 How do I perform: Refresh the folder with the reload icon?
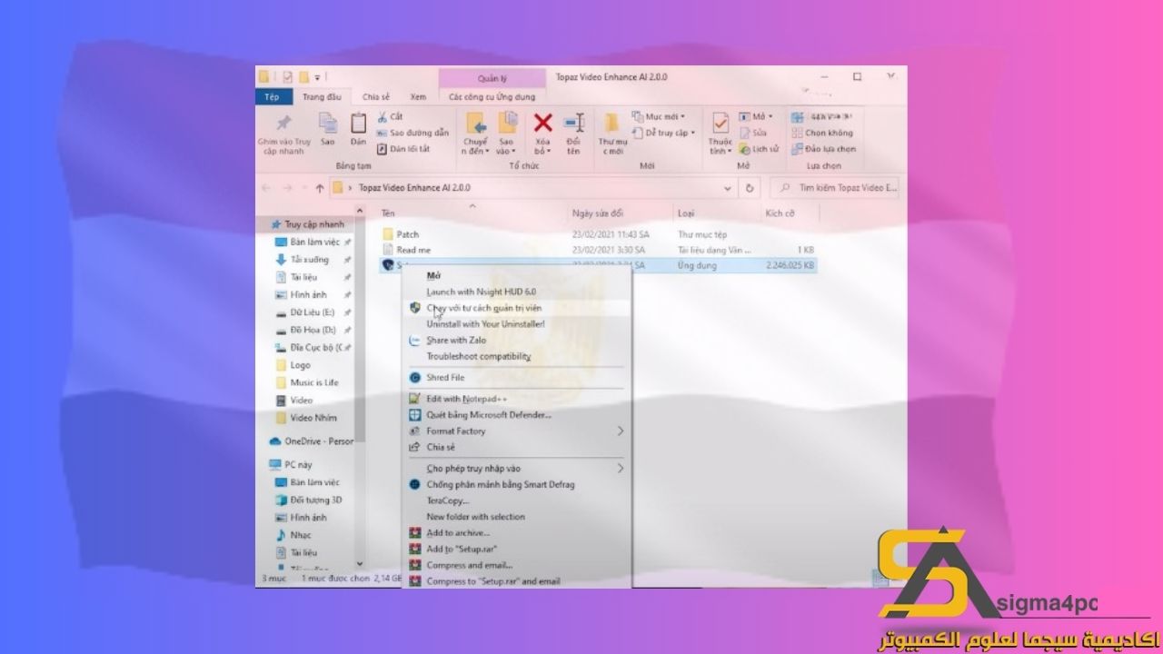pyautogui.click(x=750, y=188)
